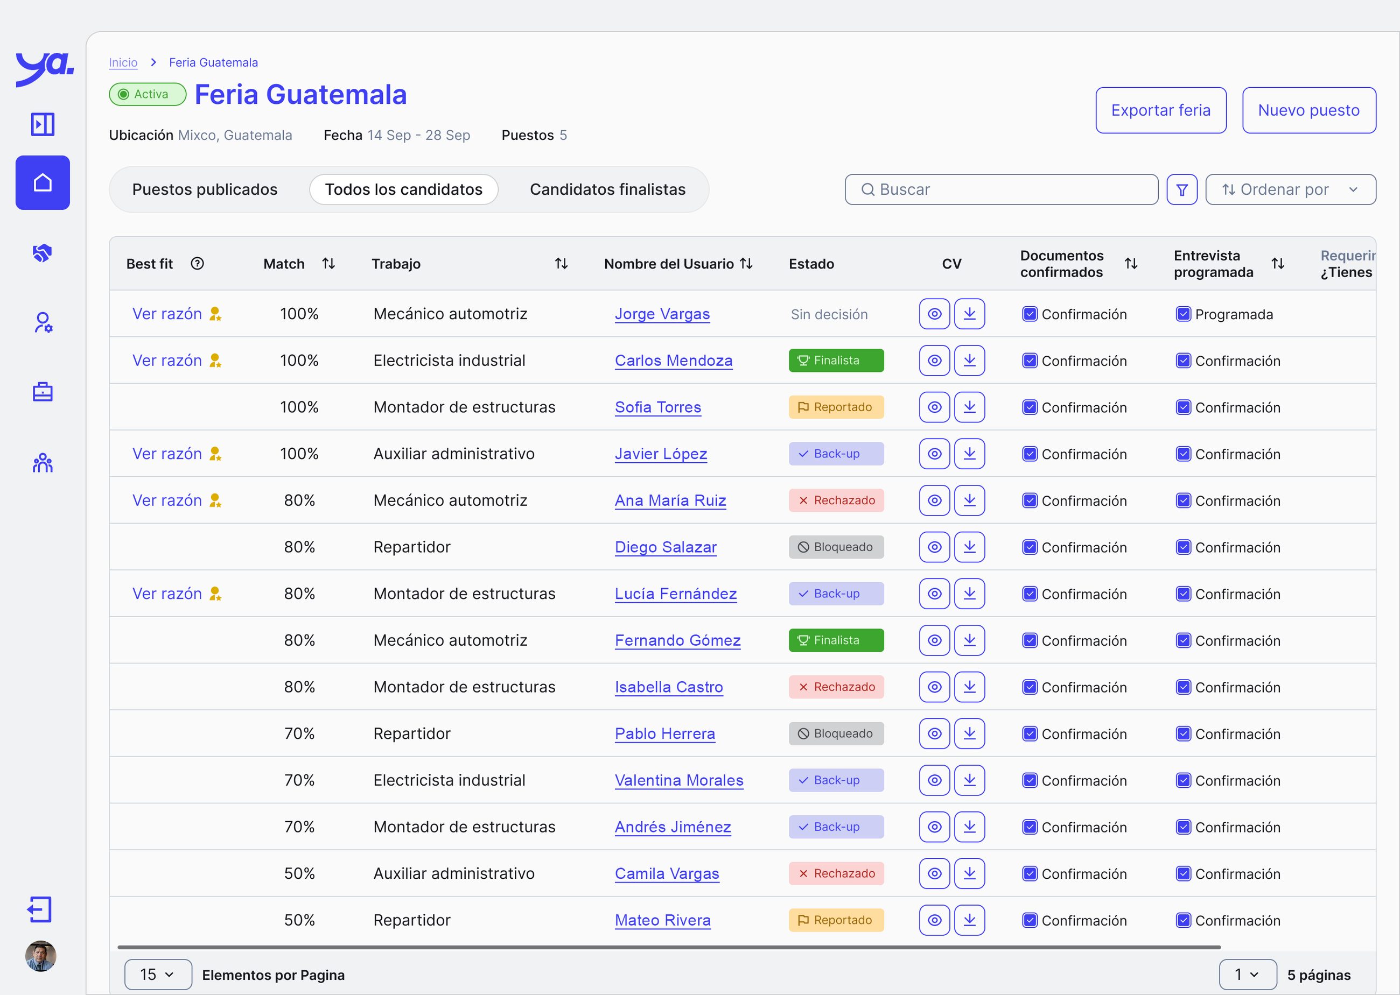Open the handshake icon in sidebar
Image resolution: width=1400 pixels, height=995 pixels.
[x=43, y=252]
